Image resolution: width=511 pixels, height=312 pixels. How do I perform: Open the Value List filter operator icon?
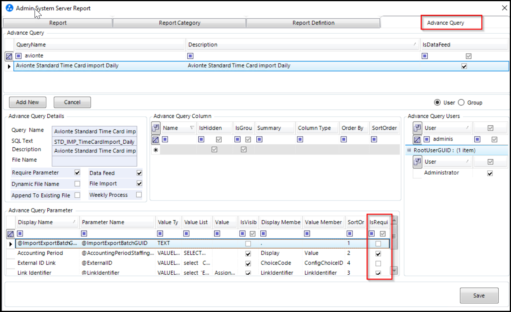186,233
